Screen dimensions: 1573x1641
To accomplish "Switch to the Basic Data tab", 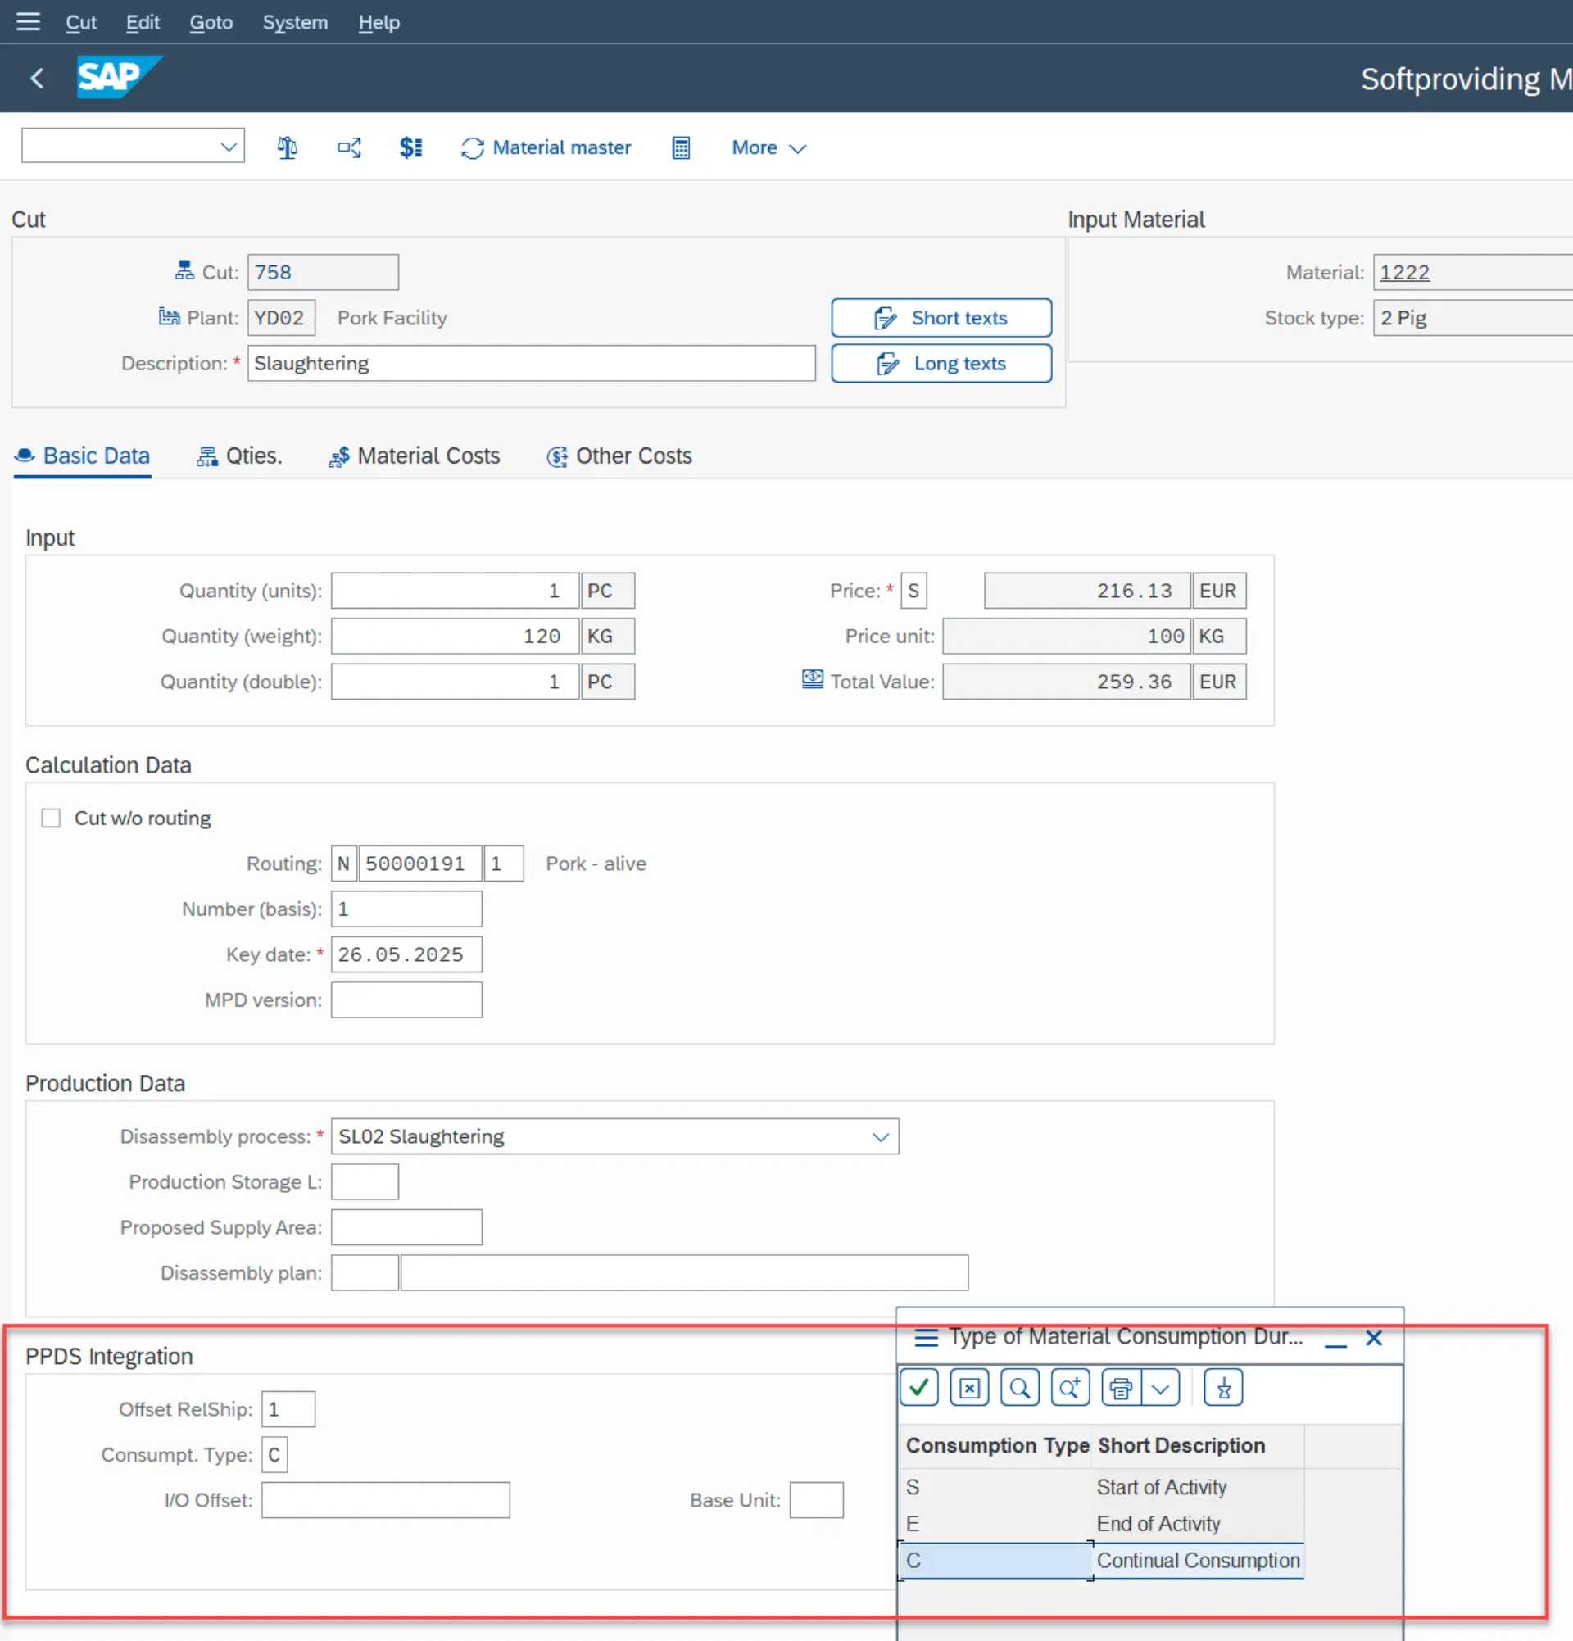I will click(x=82, y=456).
